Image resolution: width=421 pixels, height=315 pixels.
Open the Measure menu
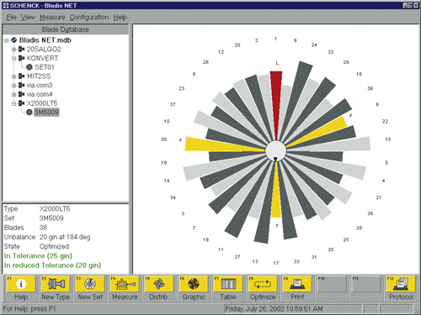click(x=52, y=18)
